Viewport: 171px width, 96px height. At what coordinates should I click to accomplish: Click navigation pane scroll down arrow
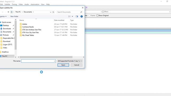coord(15,57)
